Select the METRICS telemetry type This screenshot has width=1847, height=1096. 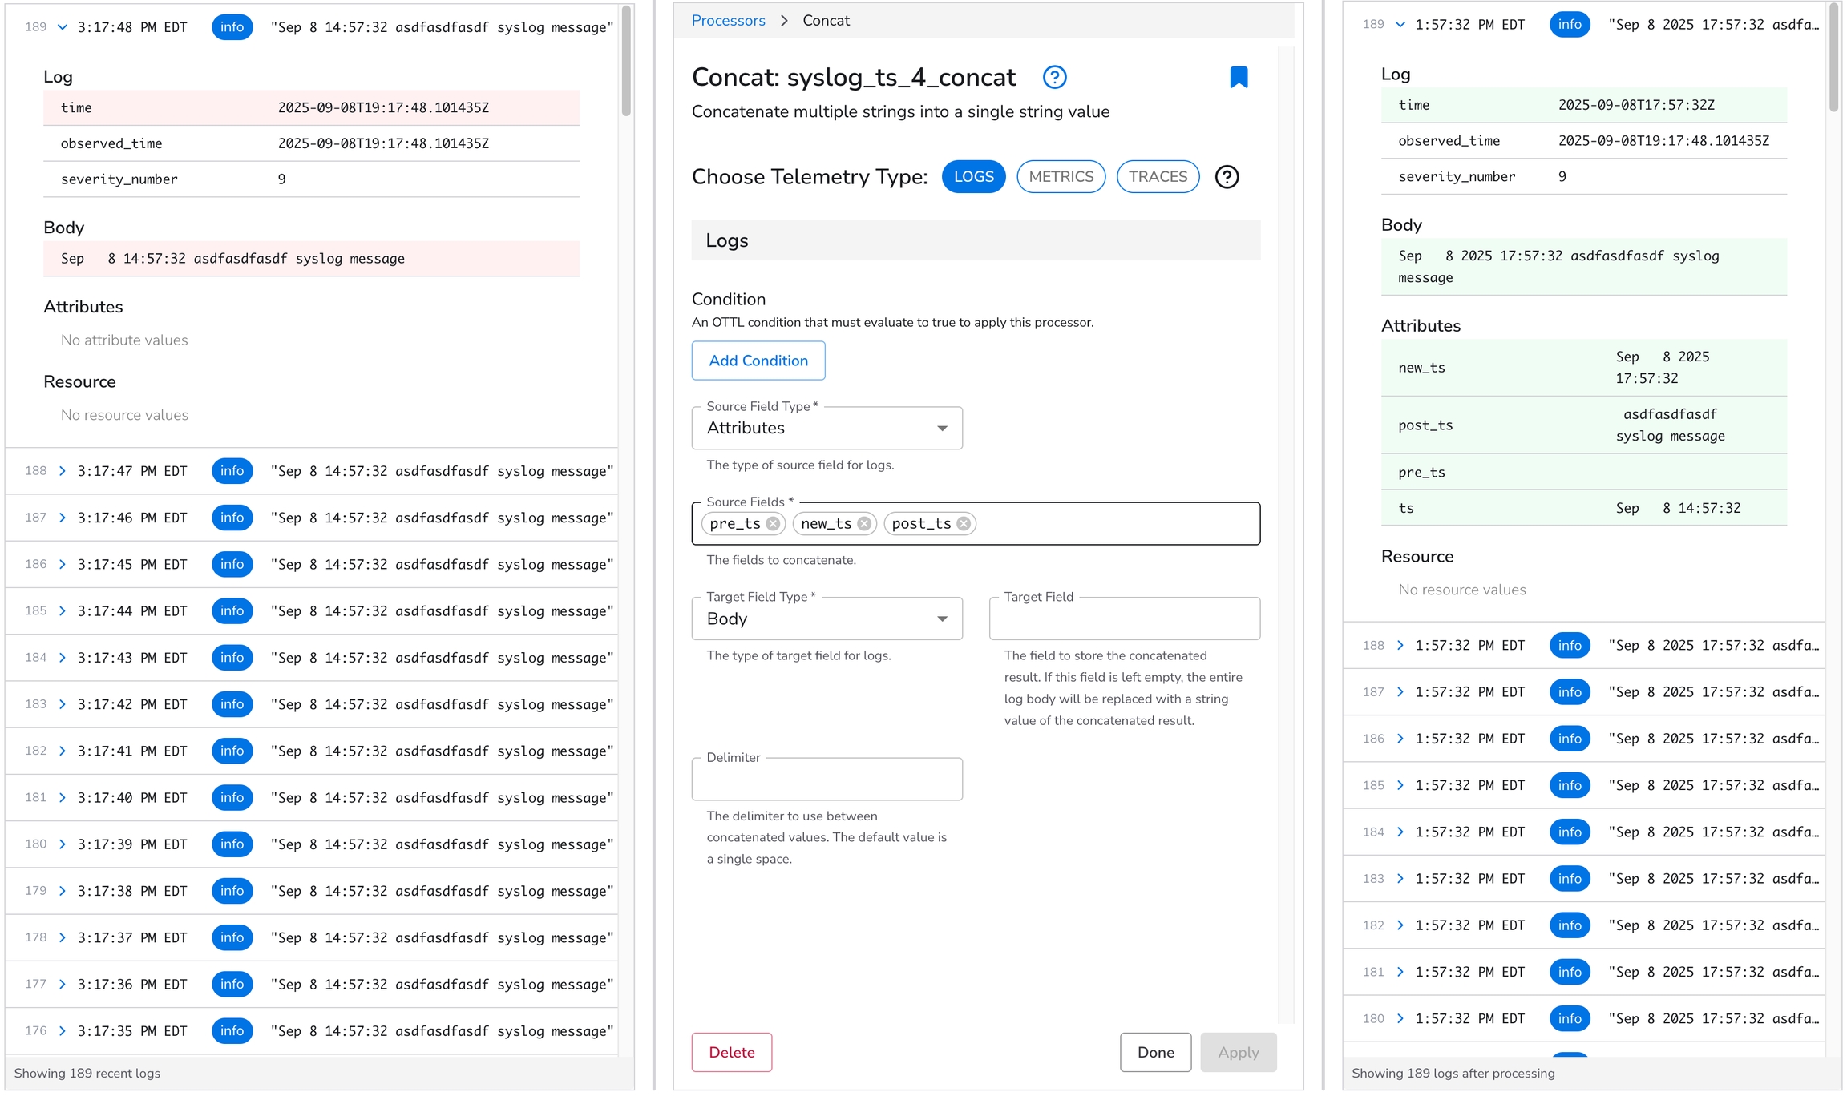(1061, 177)
